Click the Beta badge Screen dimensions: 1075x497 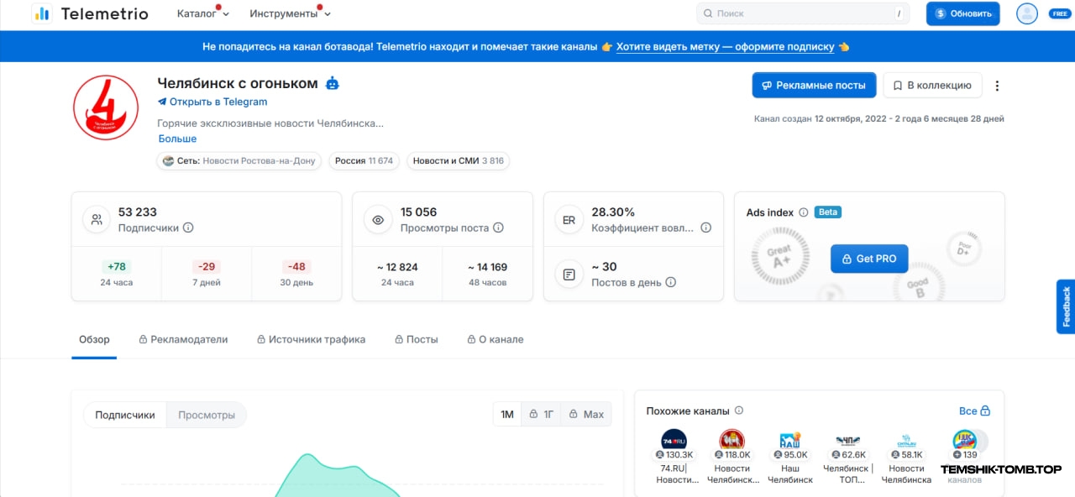(x=827, y=212)
